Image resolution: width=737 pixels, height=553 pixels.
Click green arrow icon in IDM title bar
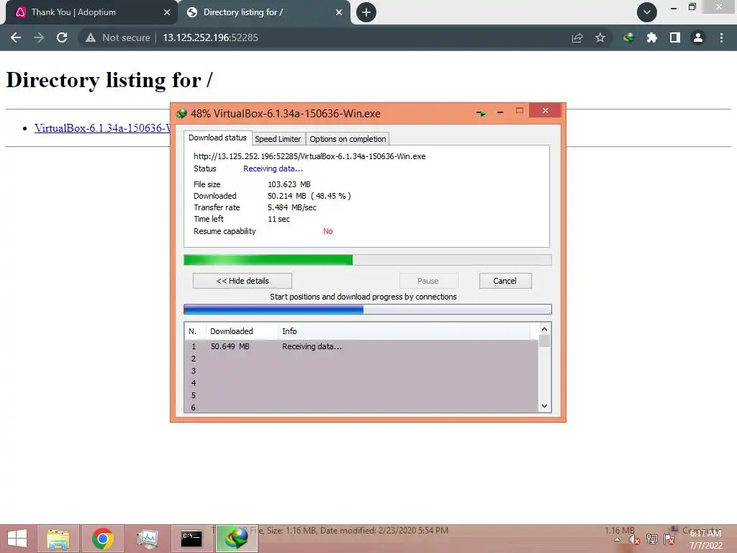[481, 113]
